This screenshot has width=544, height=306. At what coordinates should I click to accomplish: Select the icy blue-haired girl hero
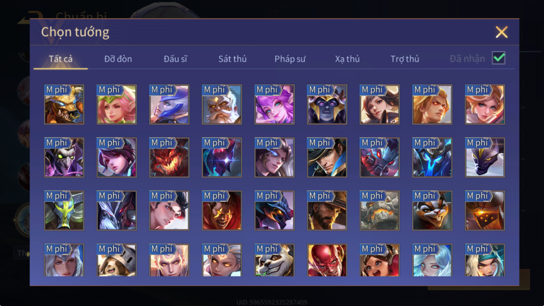coord(432,260)
